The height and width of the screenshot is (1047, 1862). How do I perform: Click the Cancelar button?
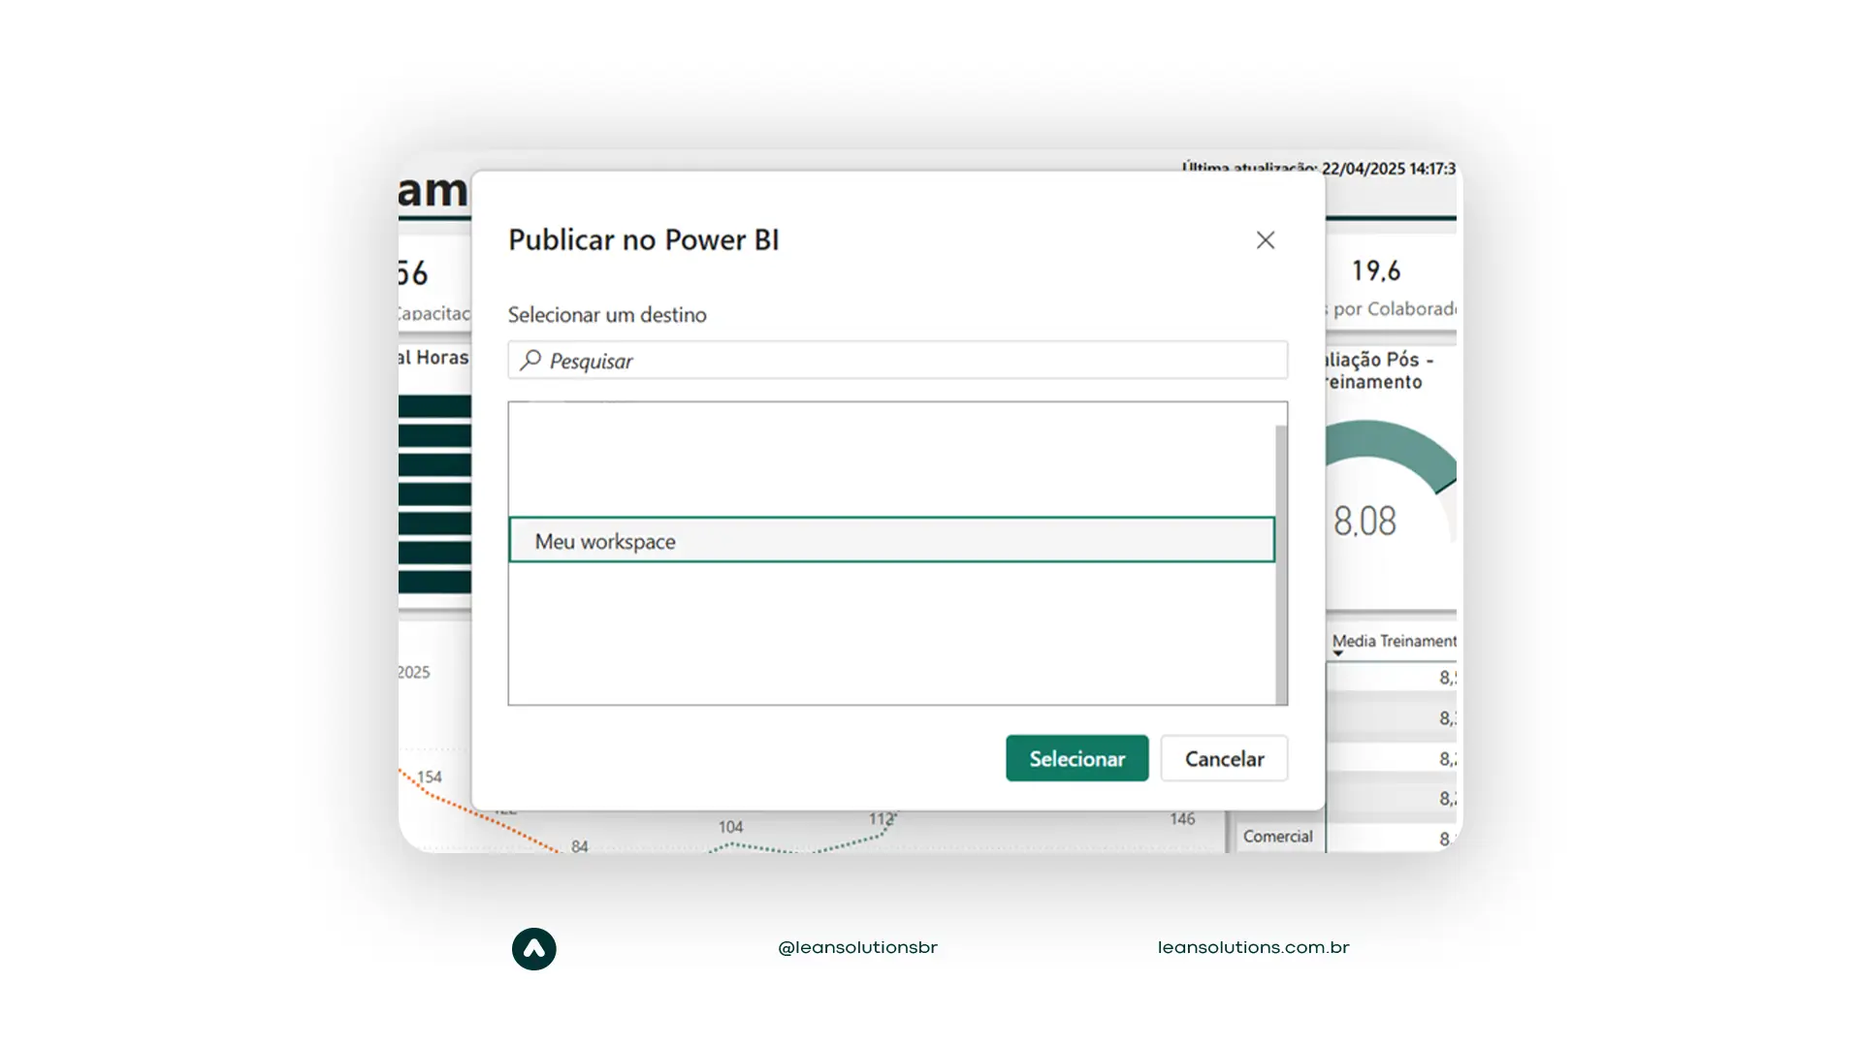[1224, 758]
